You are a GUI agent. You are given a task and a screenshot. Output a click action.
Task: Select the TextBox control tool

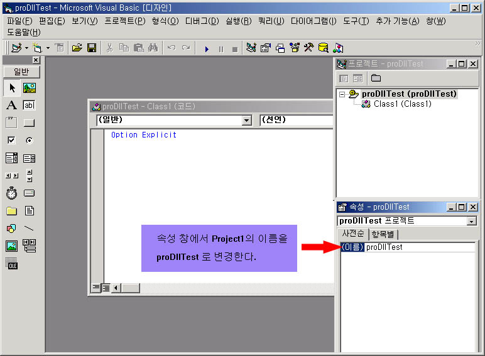pos(30,105)
